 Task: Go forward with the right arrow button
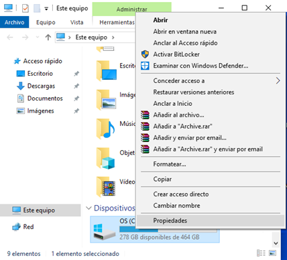point(25,38)
